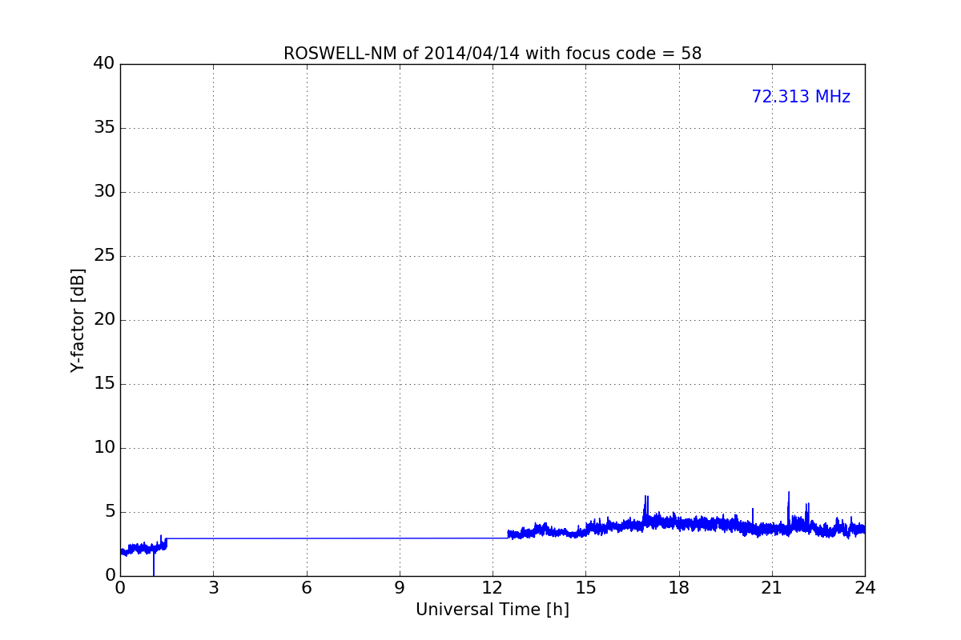
Task: Click the downward dip to zero near 1 hour
Action: pyautogui.click(x=154, y=562)
